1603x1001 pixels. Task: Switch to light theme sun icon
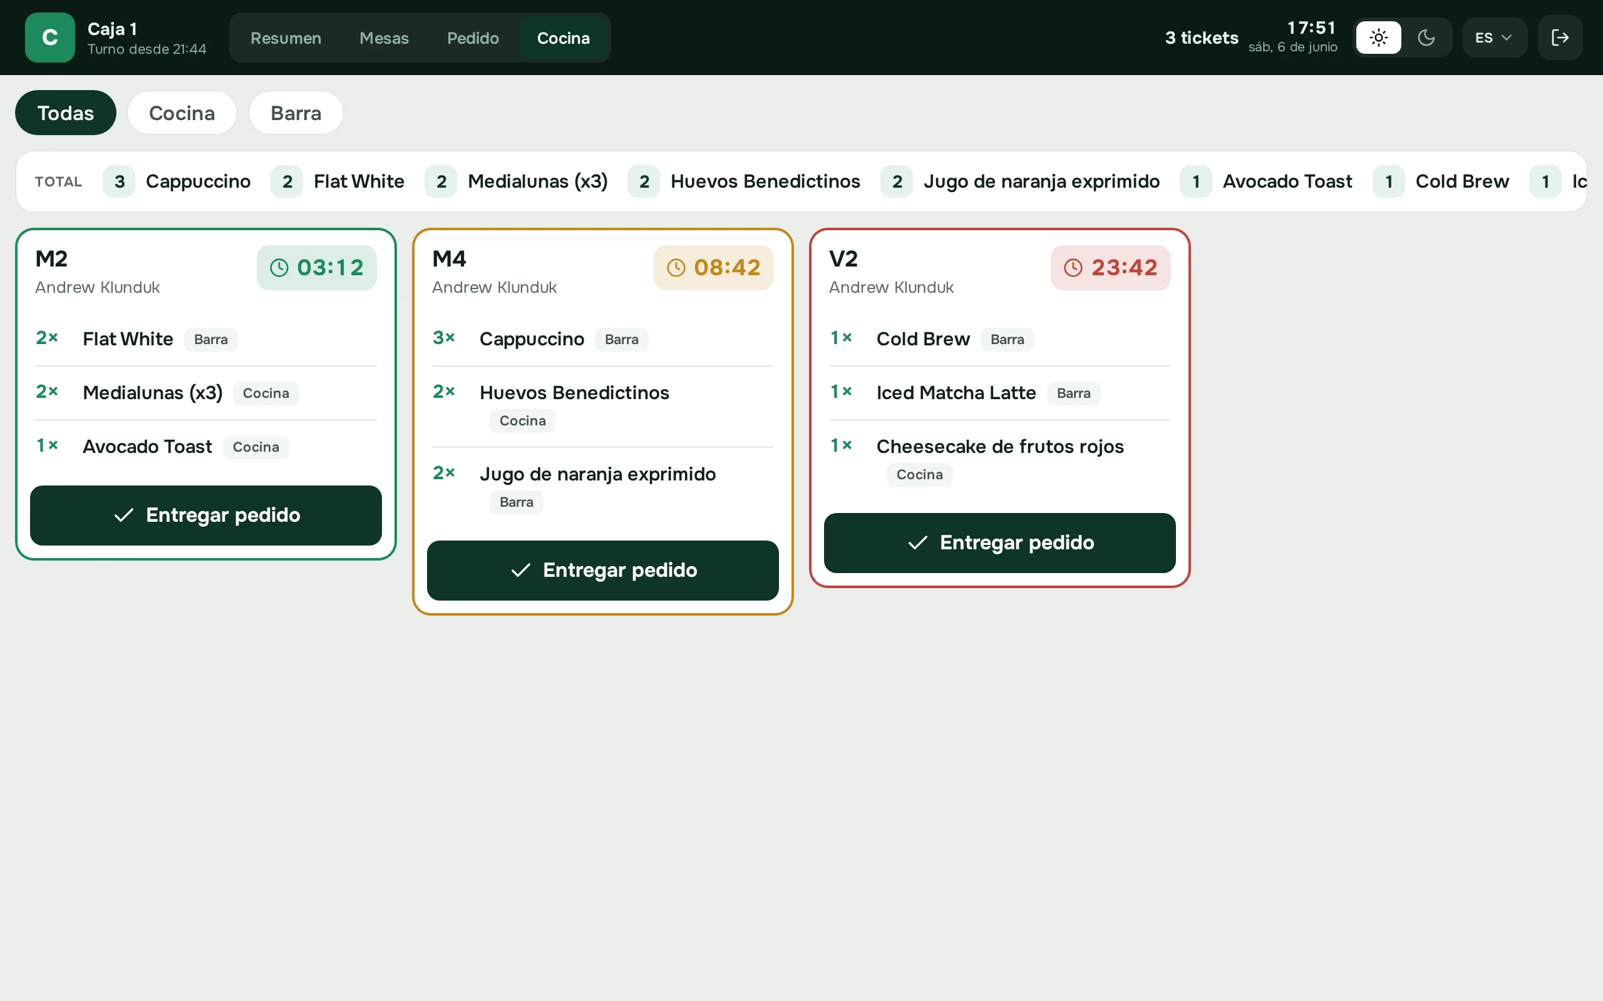1378,38
